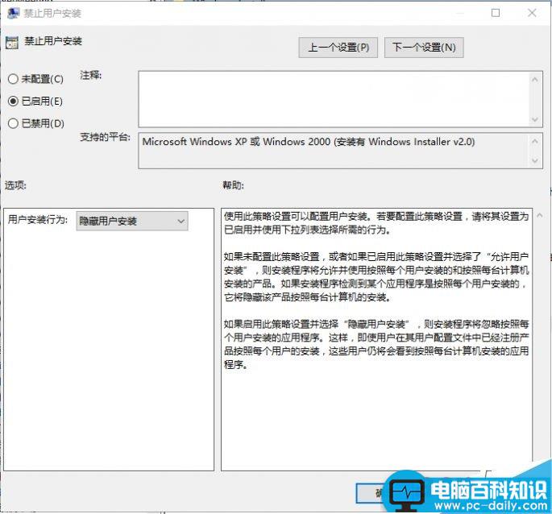Click the help pane scroll up arrow
Image resolution: width=552 pixels, height=514 pixels.
539,215
